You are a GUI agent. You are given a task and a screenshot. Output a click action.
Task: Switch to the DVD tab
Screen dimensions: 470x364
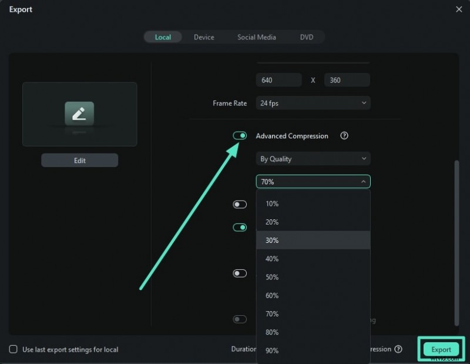tap(307, 37)
